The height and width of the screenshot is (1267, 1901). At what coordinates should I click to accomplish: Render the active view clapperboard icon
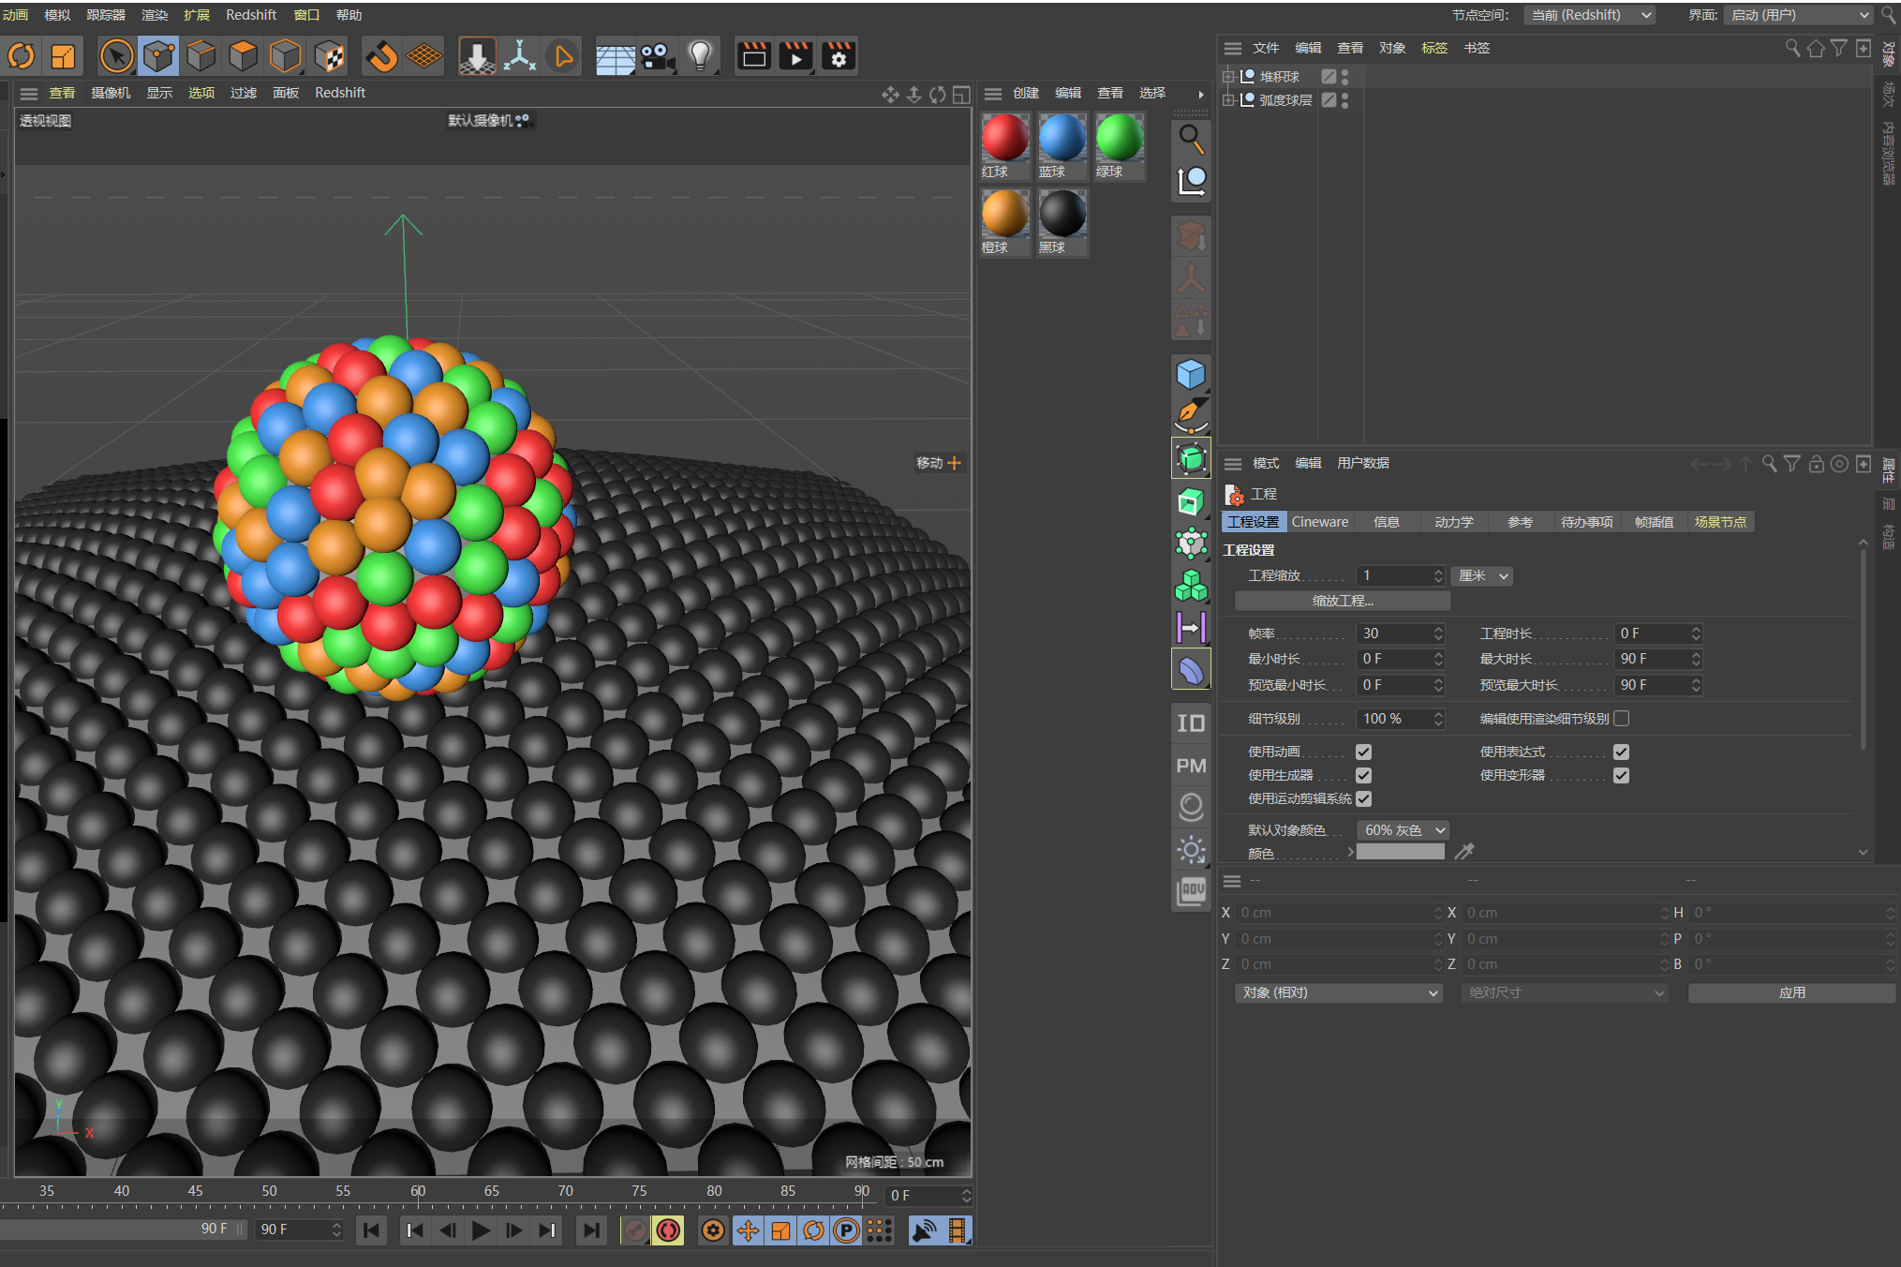(754, 56)
